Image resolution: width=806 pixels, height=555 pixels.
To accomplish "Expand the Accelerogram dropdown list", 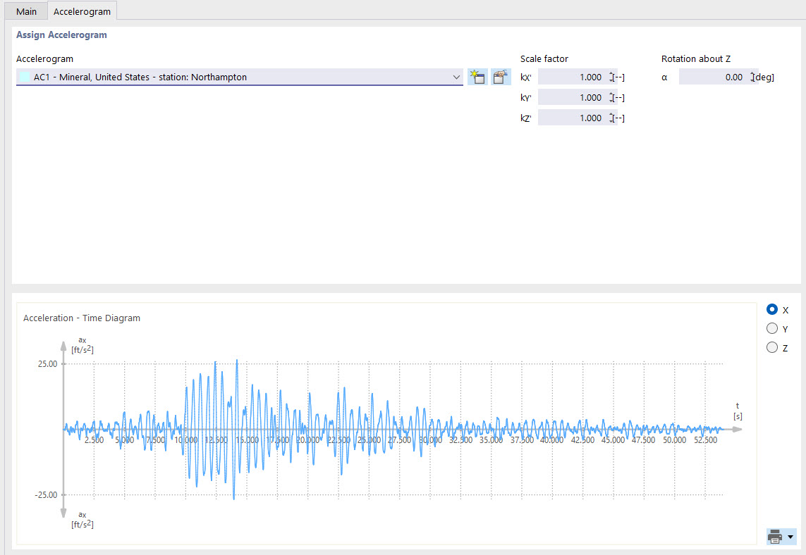I will point(456,77).
